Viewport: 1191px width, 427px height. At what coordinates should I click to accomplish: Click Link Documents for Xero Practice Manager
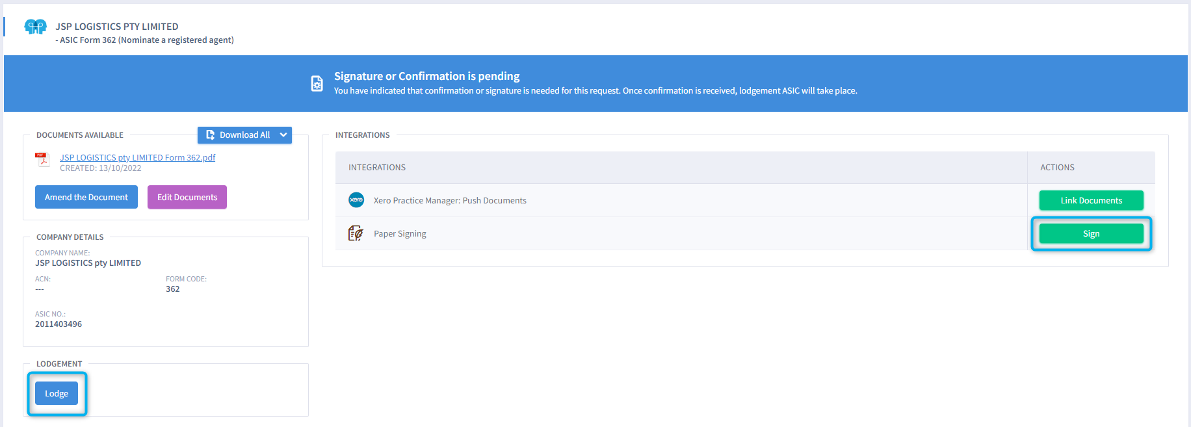(1091, 200)
